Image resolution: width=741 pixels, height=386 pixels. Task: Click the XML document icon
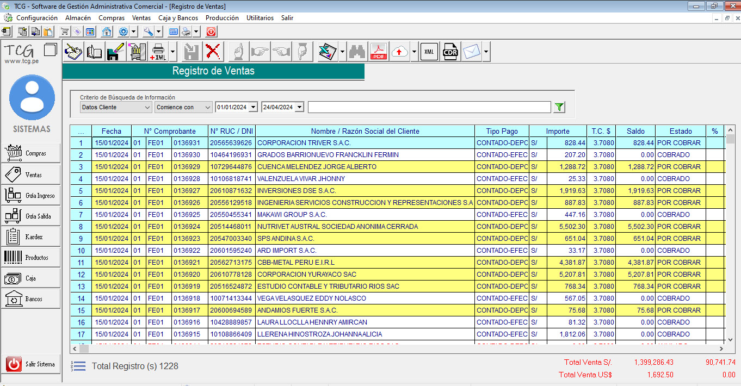pos(429,52)
